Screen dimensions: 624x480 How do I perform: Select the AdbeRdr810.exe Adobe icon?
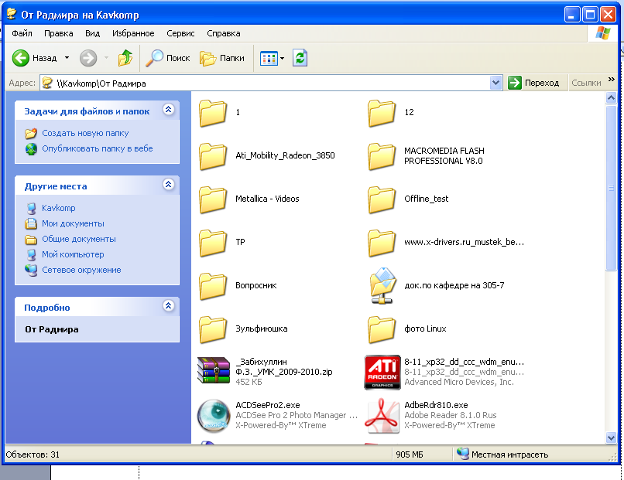point(382,416)
